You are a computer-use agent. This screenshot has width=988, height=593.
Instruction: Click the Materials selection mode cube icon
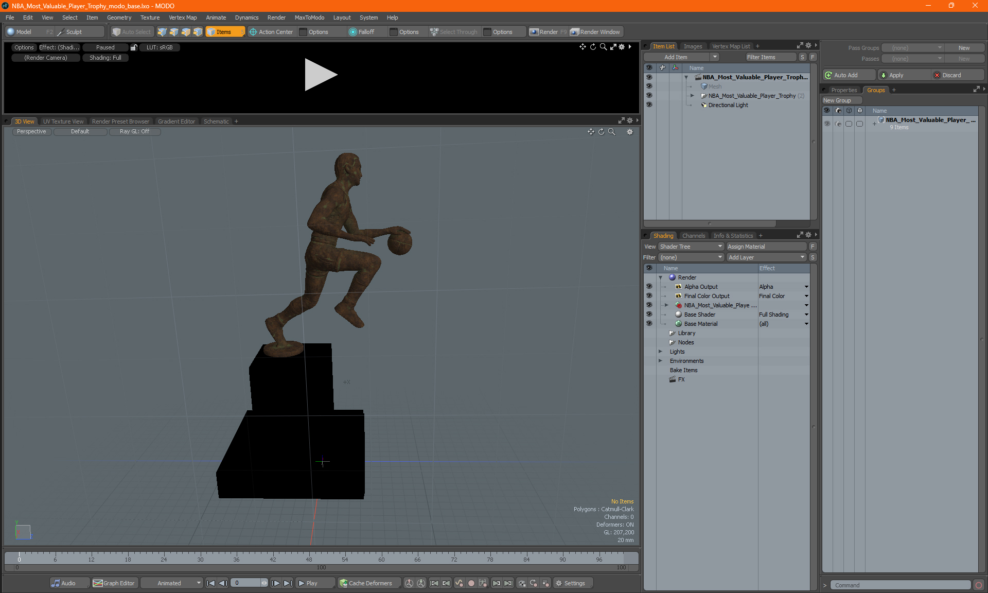(x=198, y=32)
